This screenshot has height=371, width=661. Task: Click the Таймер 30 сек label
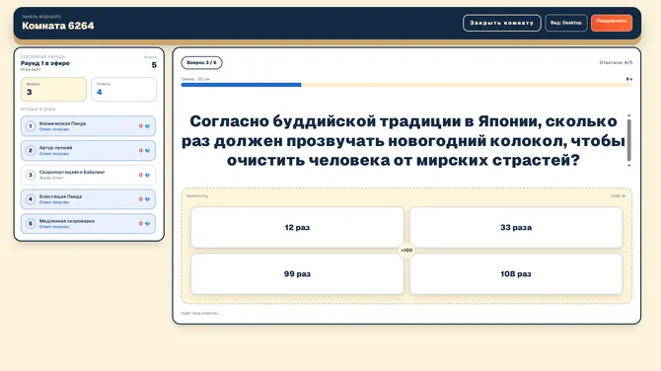click(x=195, y=79)
